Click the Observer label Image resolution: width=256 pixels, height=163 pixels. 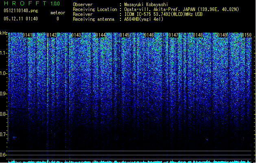tap(83, 4)
